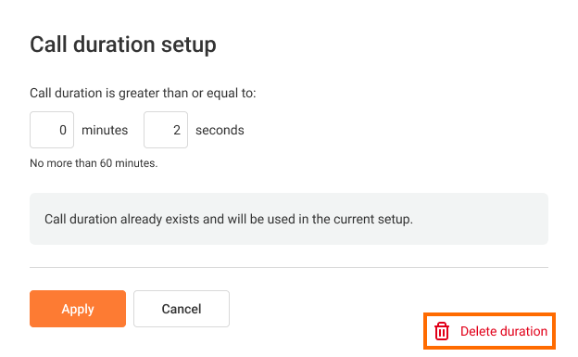This screenshot has width=578, height=357.
Task: Click the word "Apply" on orange button
Action: [x=78, y=309]
